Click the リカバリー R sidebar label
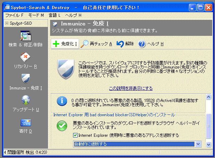The image size is (215, 158). (x=25, y=66)
